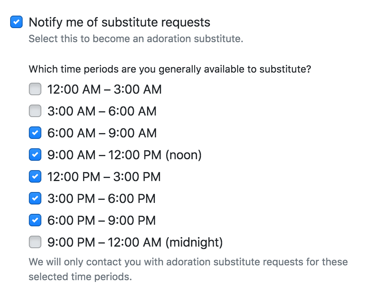Viewport: 383px width, 295px height.
Task: Click the "12:00 PM – 3:00 PM" label text
Action: [x=104, y=177]
